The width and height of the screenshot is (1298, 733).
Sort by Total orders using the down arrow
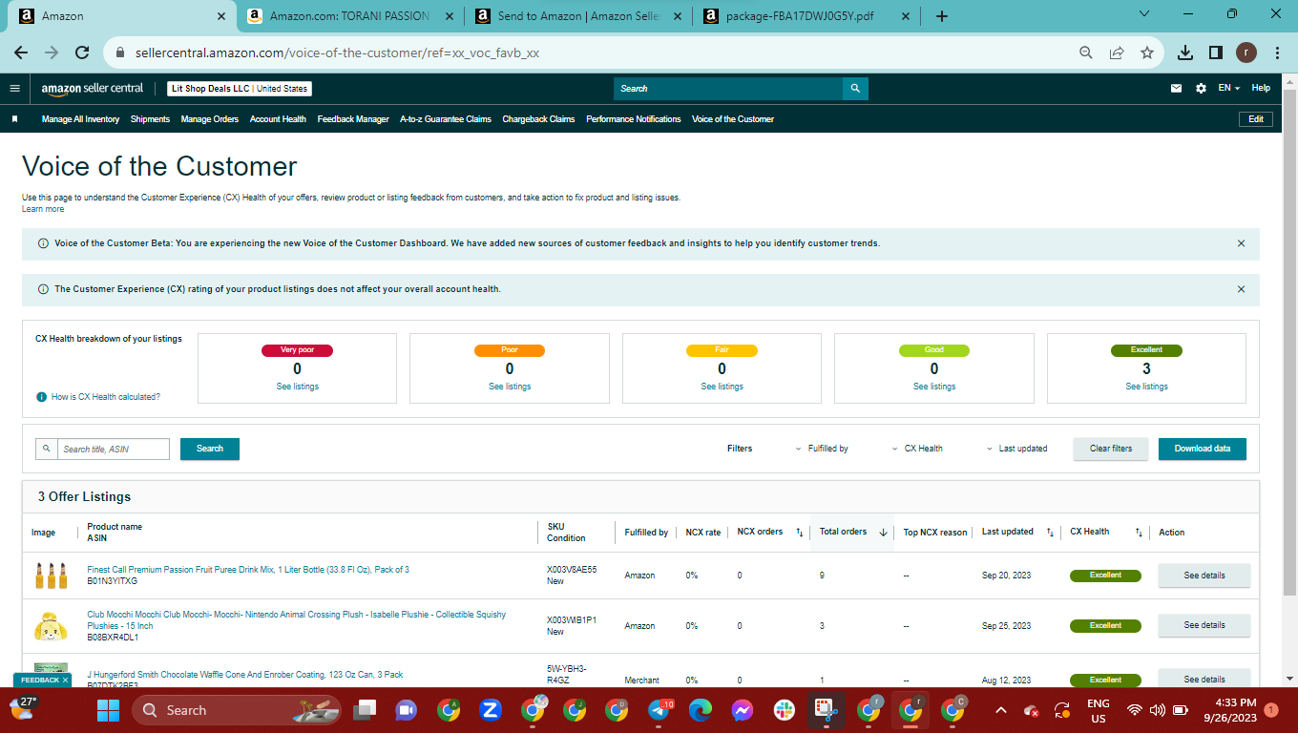[883, 532]
